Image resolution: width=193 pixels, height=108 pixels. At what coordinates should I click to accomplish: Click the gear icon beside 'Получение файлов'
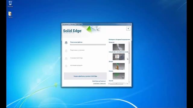click(66, 43)
